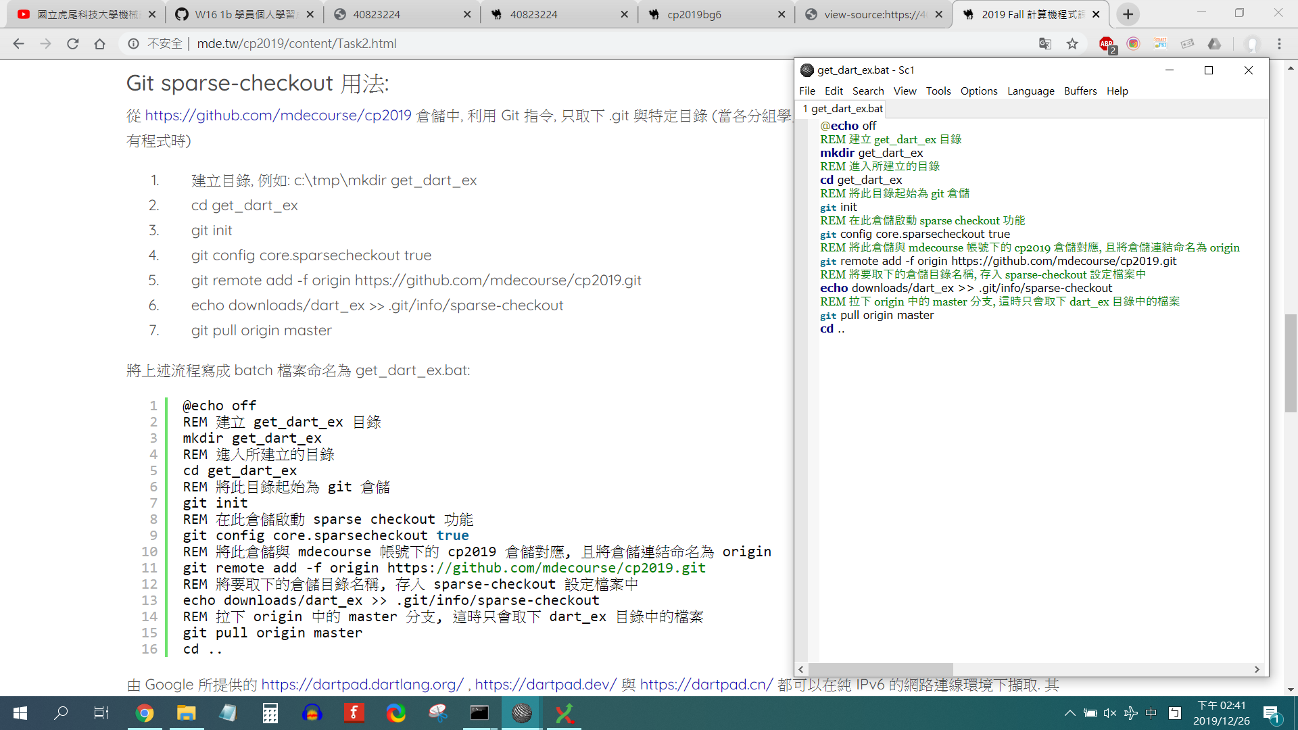The width and height of the screenshot is (1298, 730).
Task: Open the Google Drive extension icon
Action: [x=1215, y=44]
